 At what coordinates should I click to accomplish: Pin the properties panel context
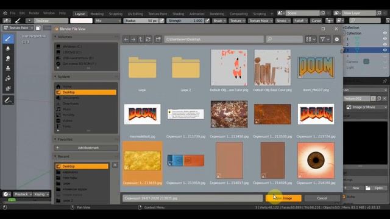385,81
